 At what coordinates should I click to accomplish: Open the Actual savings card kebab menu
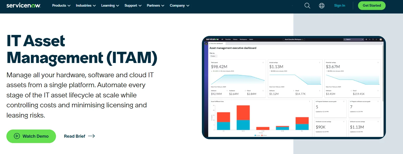point(320,62)
